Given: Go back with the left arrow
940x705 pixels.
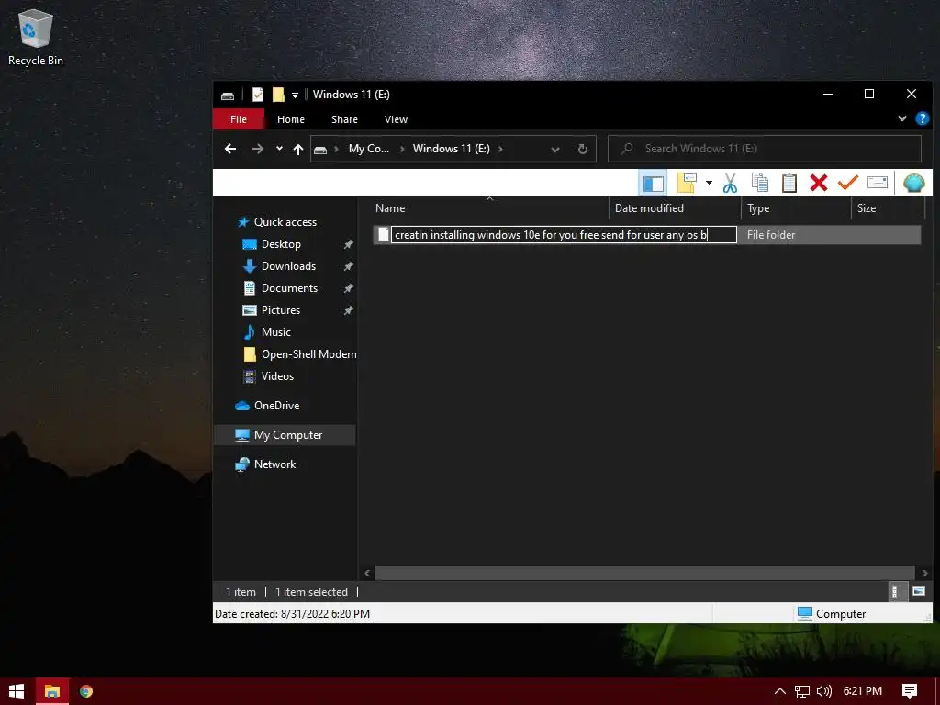Looking at the screenshot, I should (x=230, y=149).
